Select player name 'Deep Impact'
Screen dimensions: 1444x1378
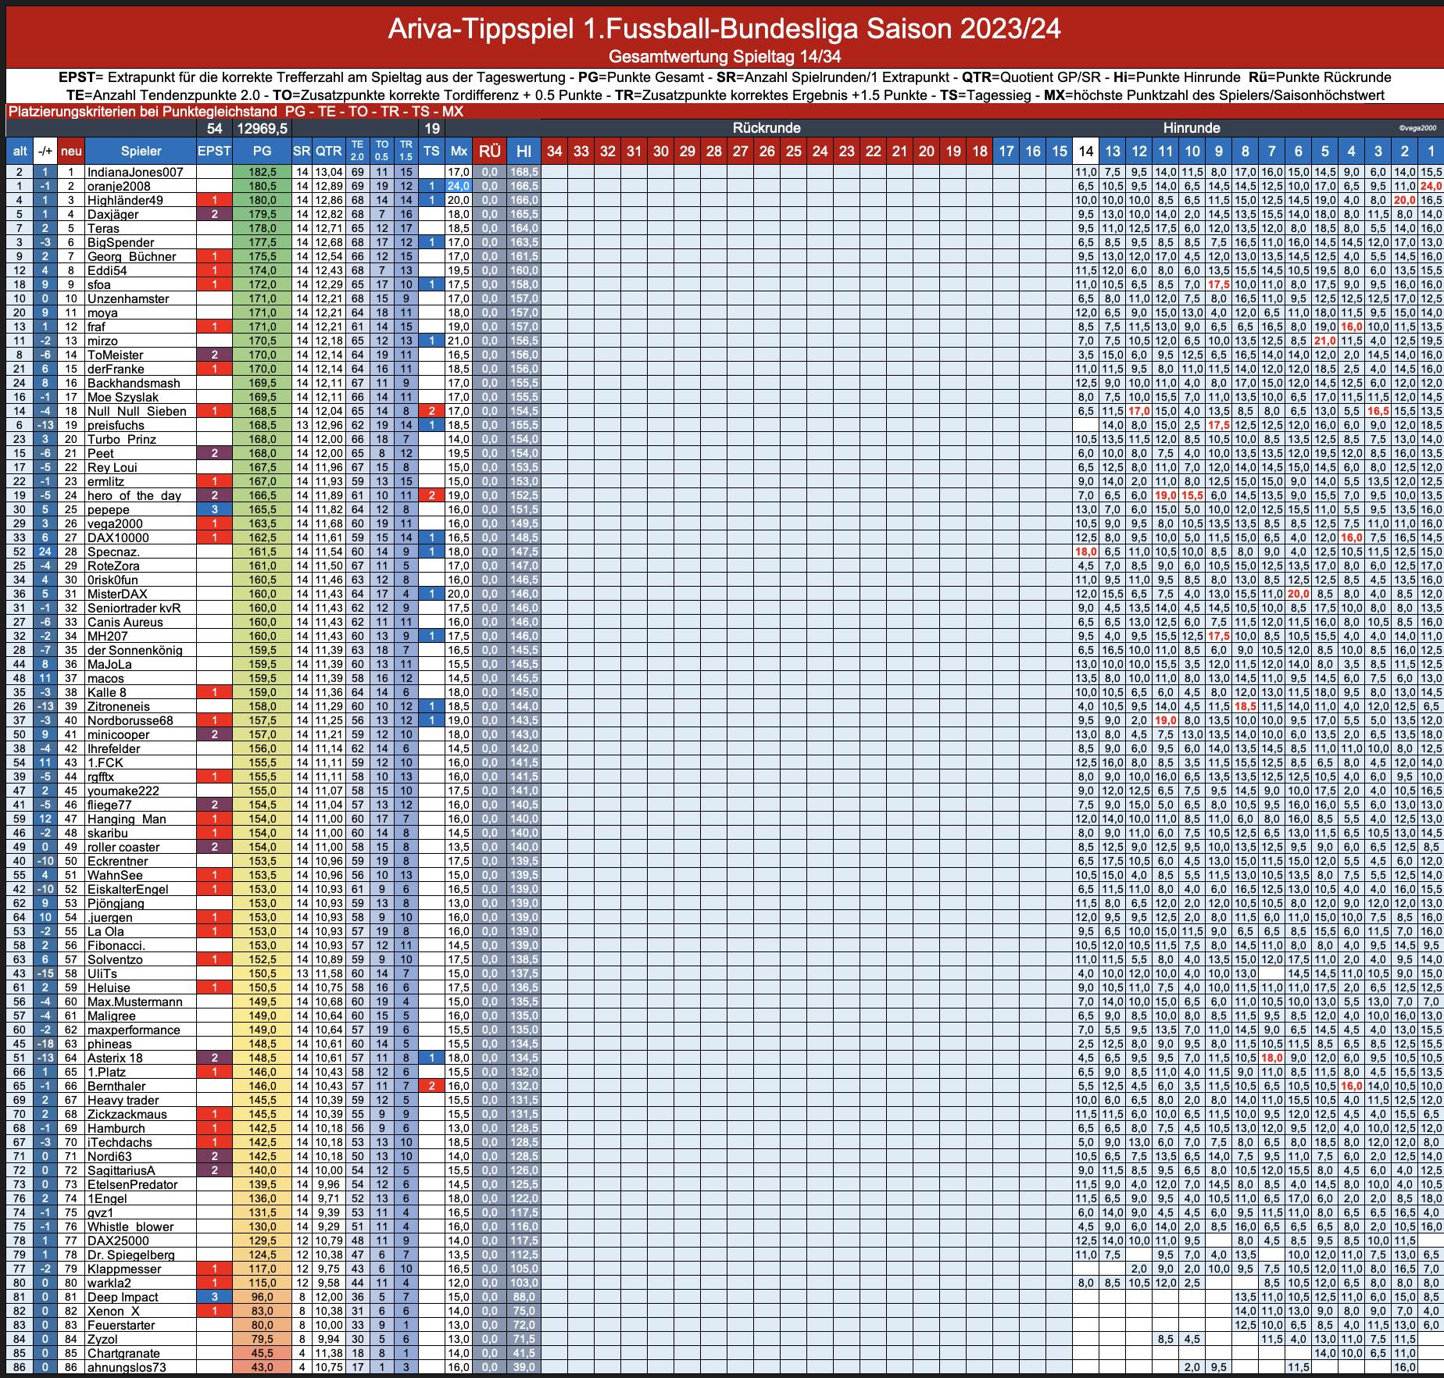click(123, 1297)
